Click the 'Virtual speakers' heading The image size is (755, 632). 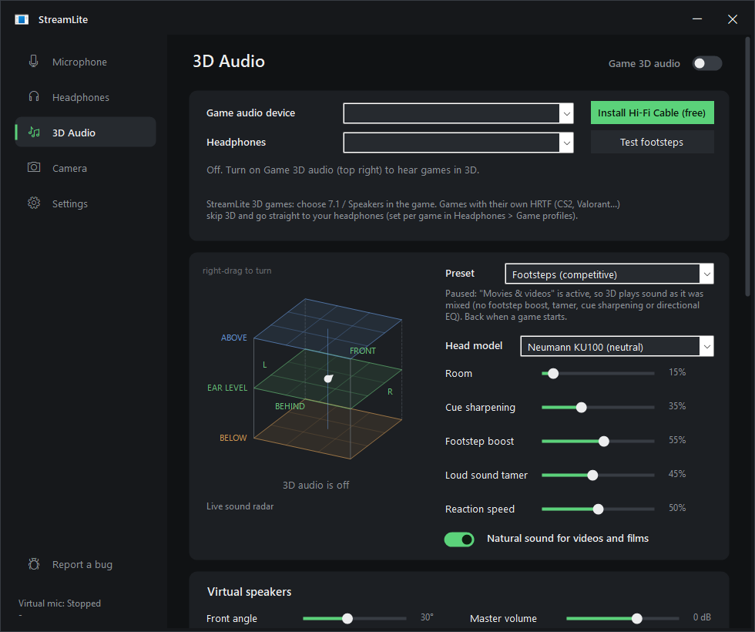tap(249, 592)
